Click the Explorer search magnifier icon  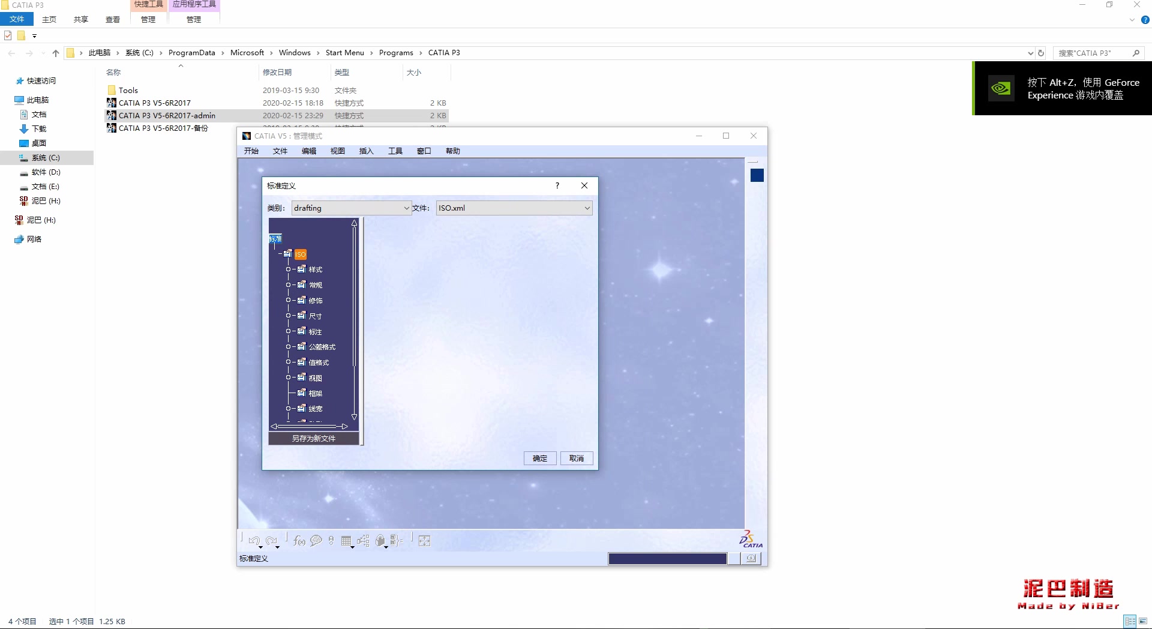coord(1136,53)
